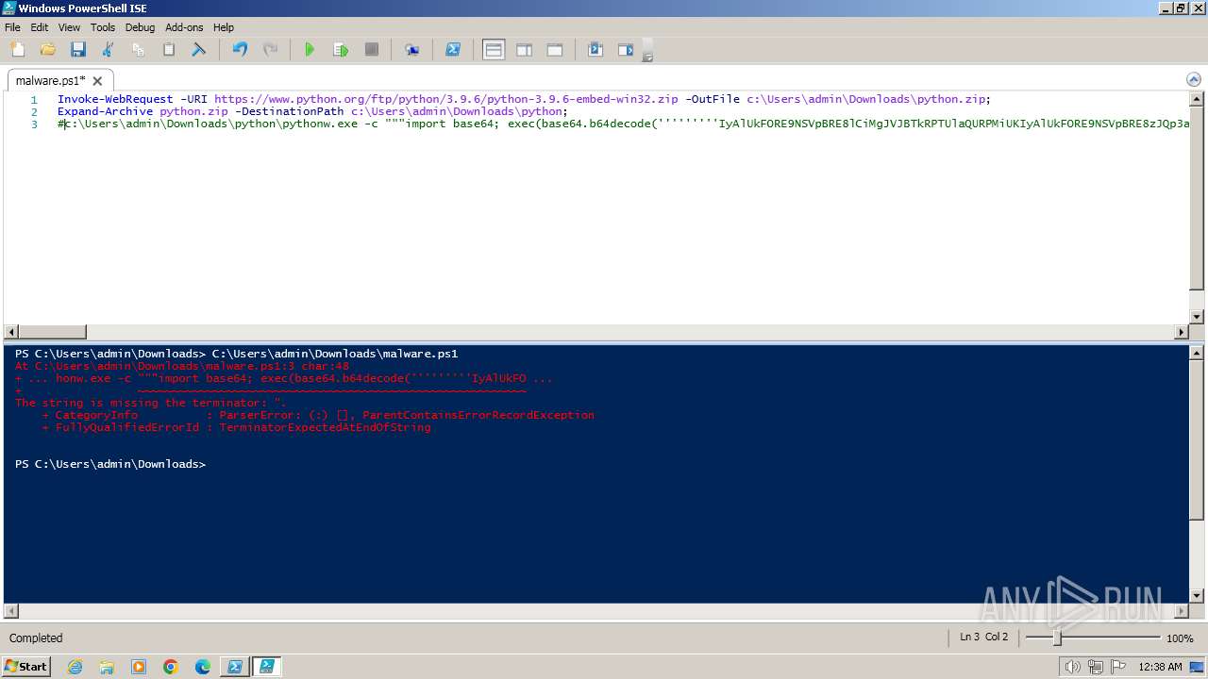Click the FullyQualifiedErrorId error line
Image resolution: width=1208 pixels, height=679 pixels.
(x=236, y=427)
